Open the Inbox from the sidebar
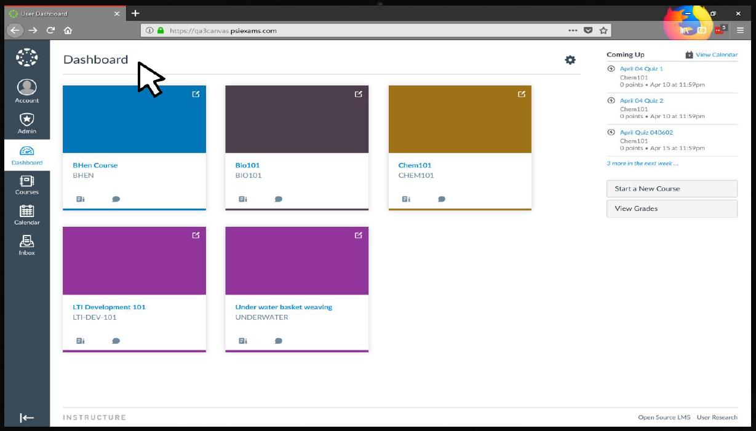The width and height of the screenshot is (756, 431). click(x=27, y=245)
